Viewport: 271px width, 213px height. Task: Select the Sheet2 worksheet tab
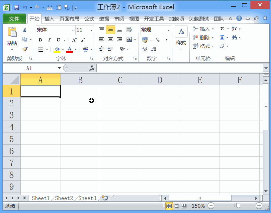[x=63, y=198]
